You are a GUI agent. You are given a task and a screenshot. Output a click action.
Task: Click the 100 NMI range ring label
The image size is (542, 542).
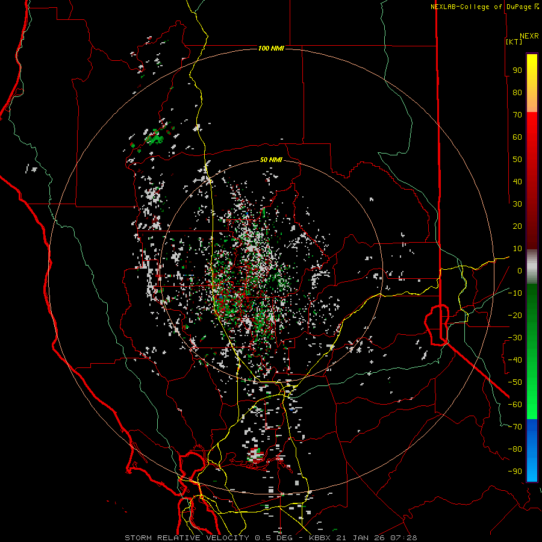pyautogui.click(x=271, y=48)
